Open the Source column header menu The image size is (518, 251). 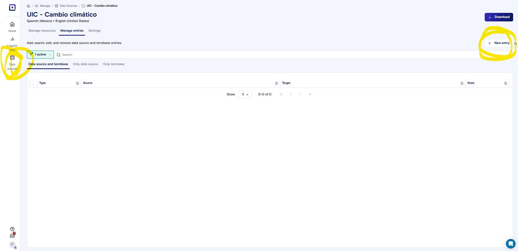pos(276,83)
